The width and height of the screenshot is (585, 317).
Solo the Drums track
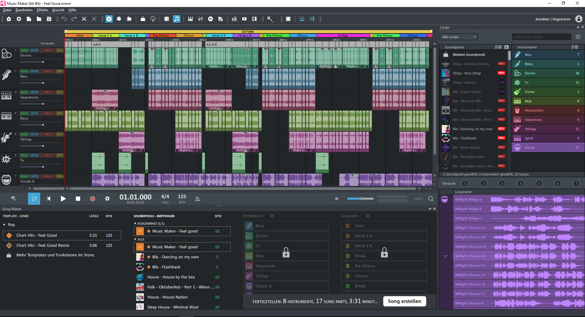click(x=24, y=51)
